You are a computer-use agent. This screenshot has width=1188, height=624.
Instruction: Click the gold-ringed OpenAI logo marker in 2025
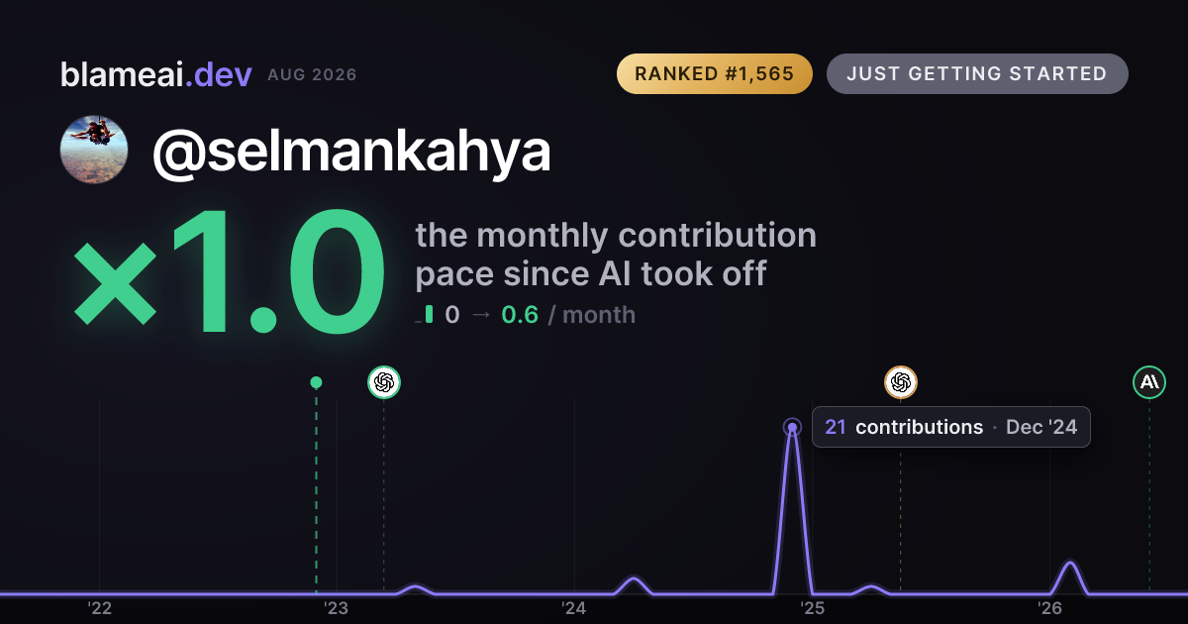(900, 382)
